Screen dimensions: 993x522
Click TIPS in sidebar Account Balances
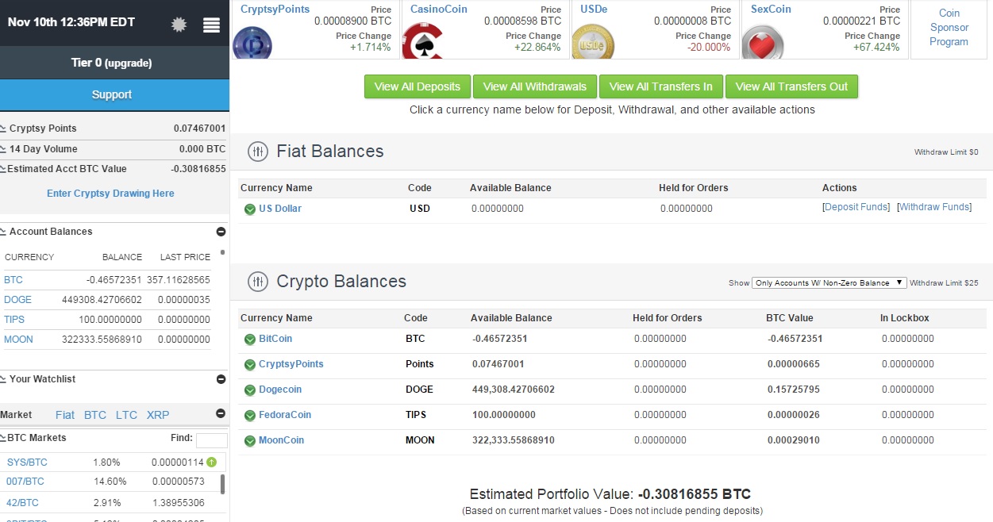click(14, 320)
